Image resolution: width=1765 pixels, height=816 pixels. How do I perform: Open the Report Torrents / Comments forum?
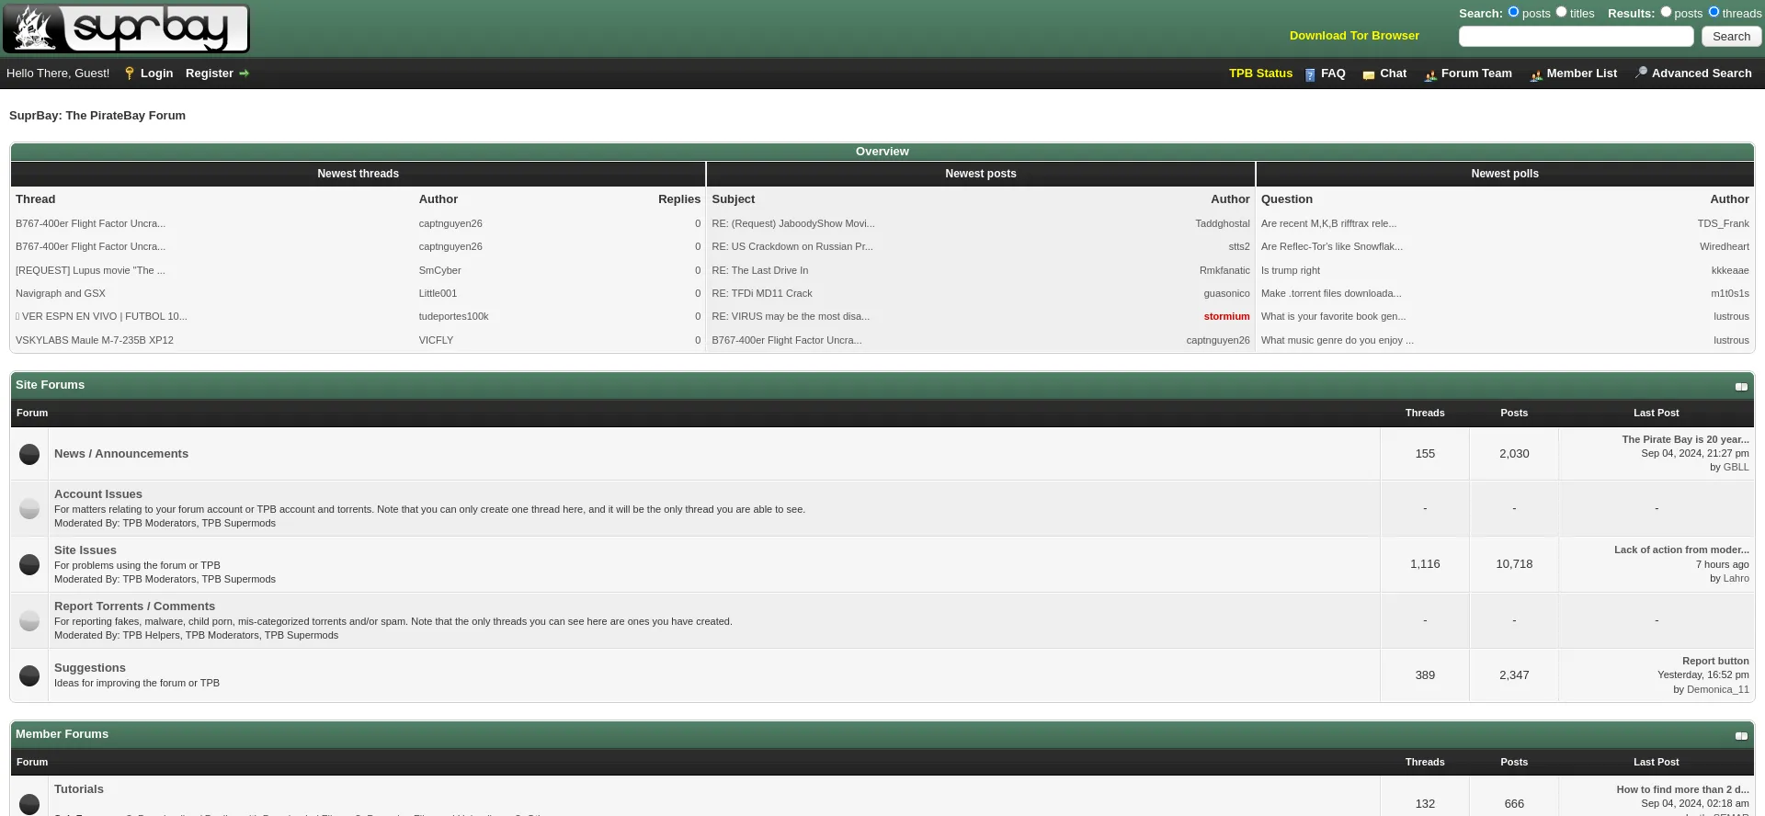coord(134,606)
